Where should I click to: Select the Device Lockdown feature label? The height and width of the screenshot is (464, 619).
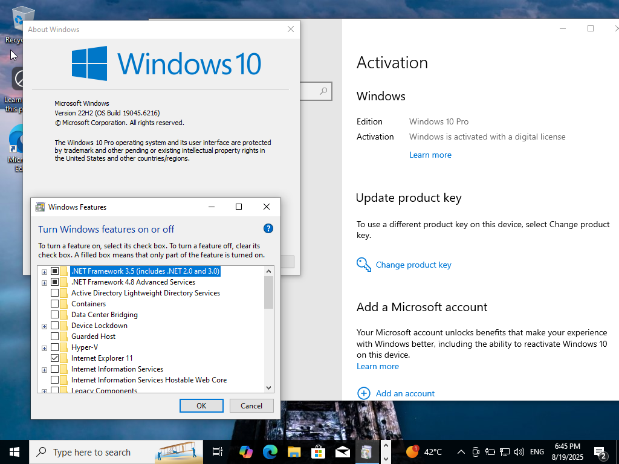click(x=99, y=326)
